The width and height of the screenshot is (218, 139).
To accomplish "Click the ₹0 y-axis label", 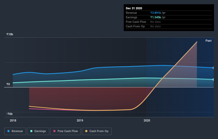I will 8,84.
